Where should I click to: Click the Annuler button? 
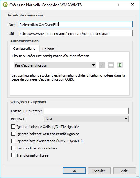pos(99,171)
